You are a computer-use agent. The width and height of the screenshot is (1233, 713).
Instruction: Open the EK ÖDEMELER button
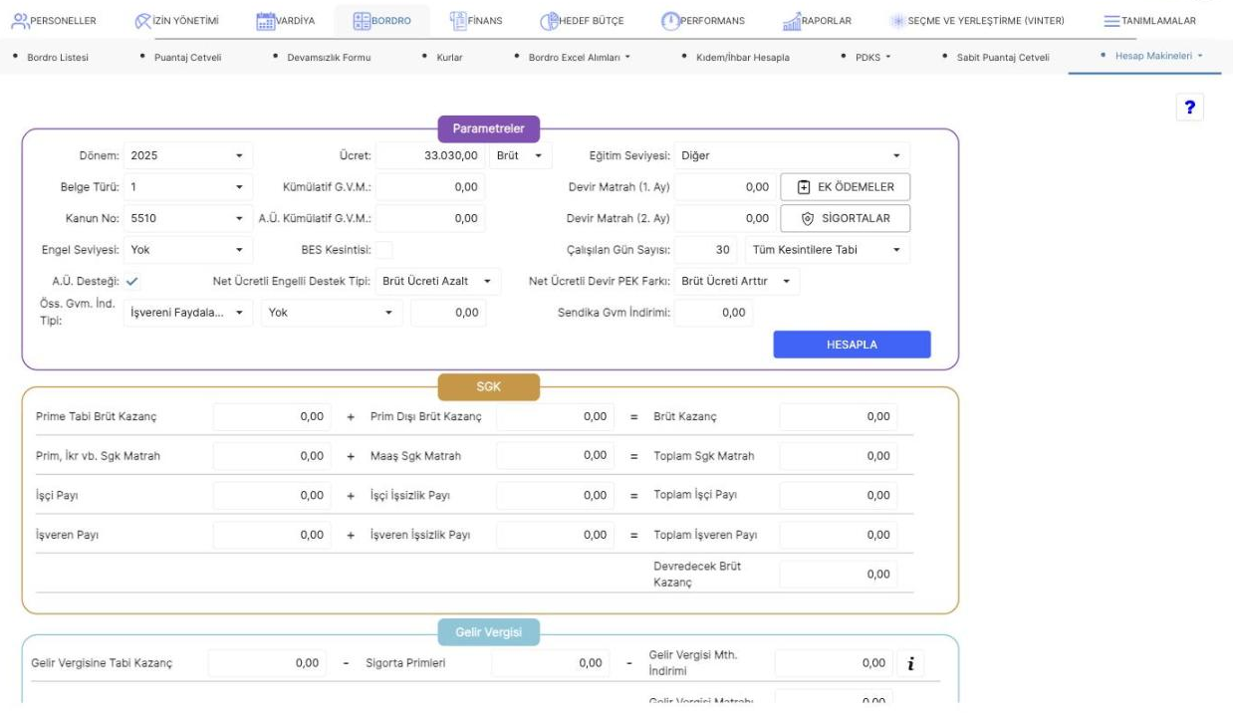pyautogui.click(x=845, y=186)
